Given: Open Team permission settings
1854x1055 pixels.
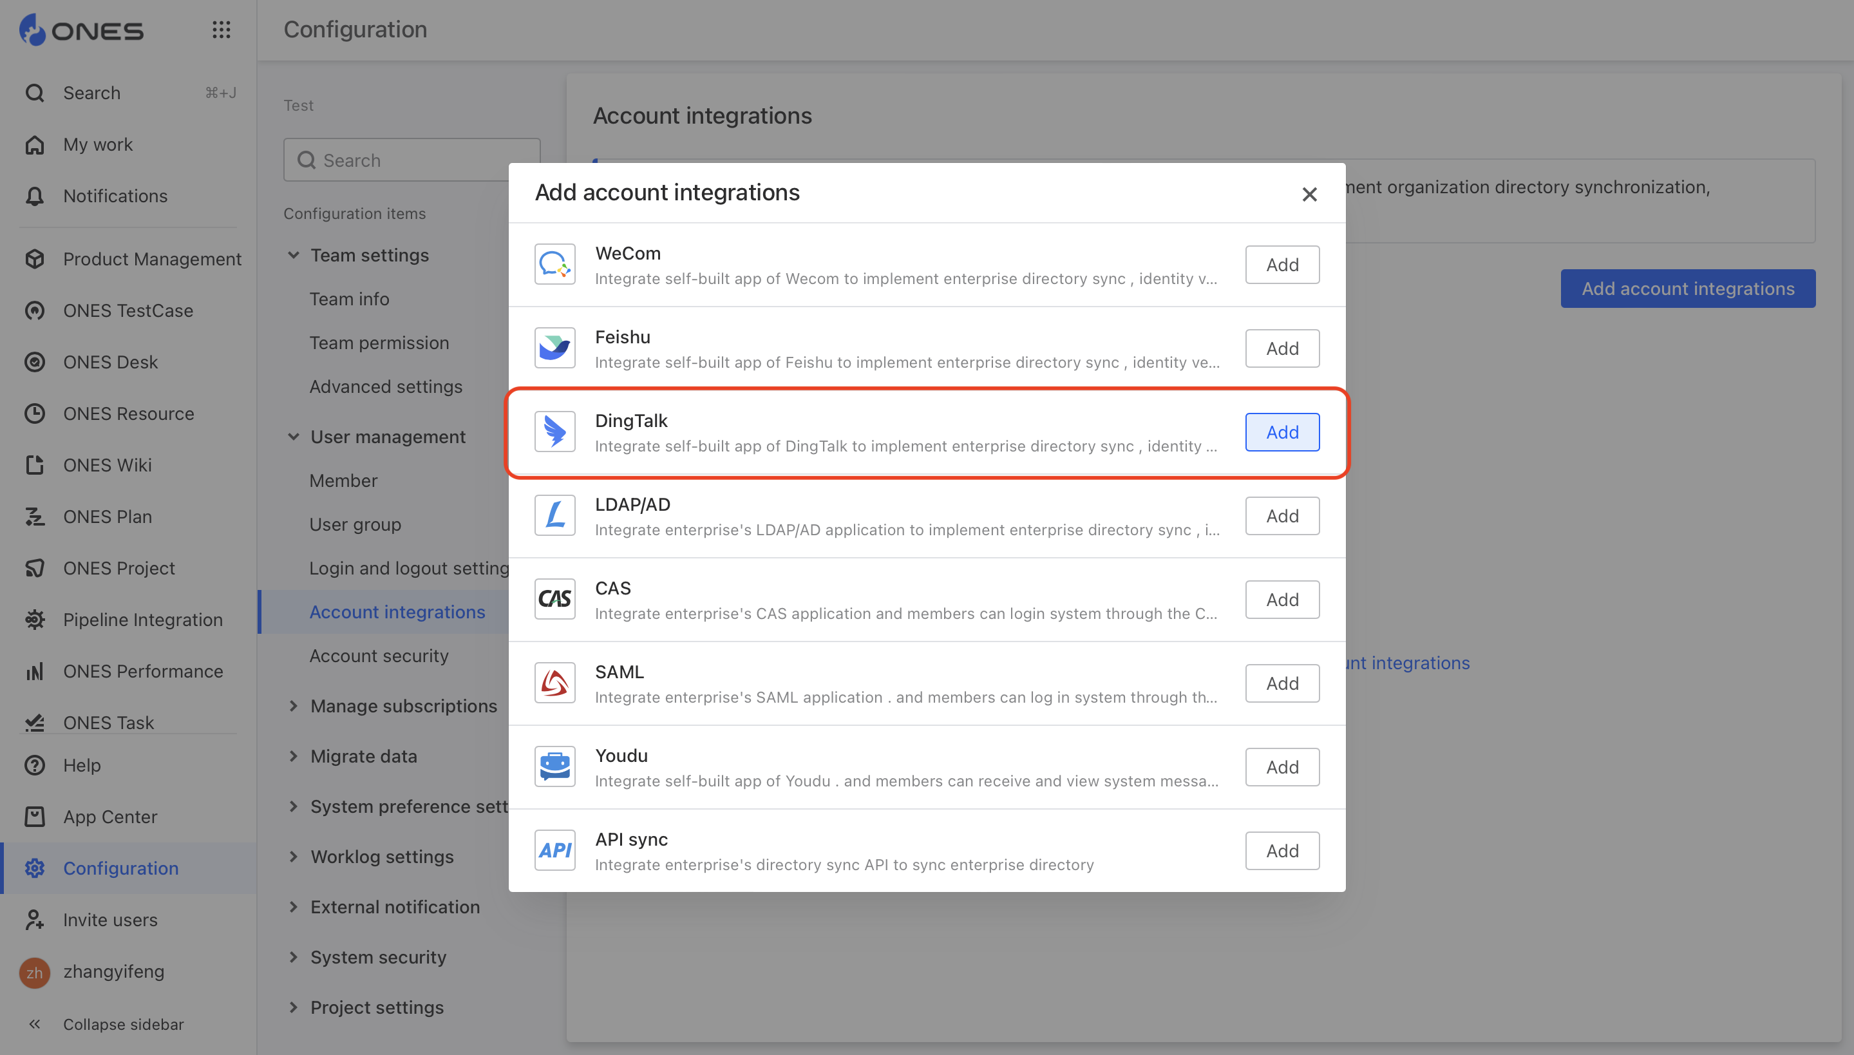Looking at the screenshot, I should tap(379, 343).
